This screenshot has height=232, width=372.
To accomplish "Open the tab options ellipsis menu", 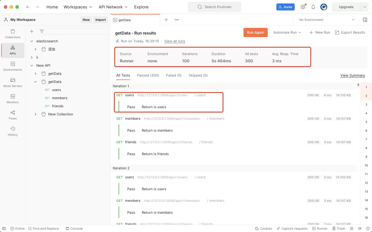I will (177, 20).
